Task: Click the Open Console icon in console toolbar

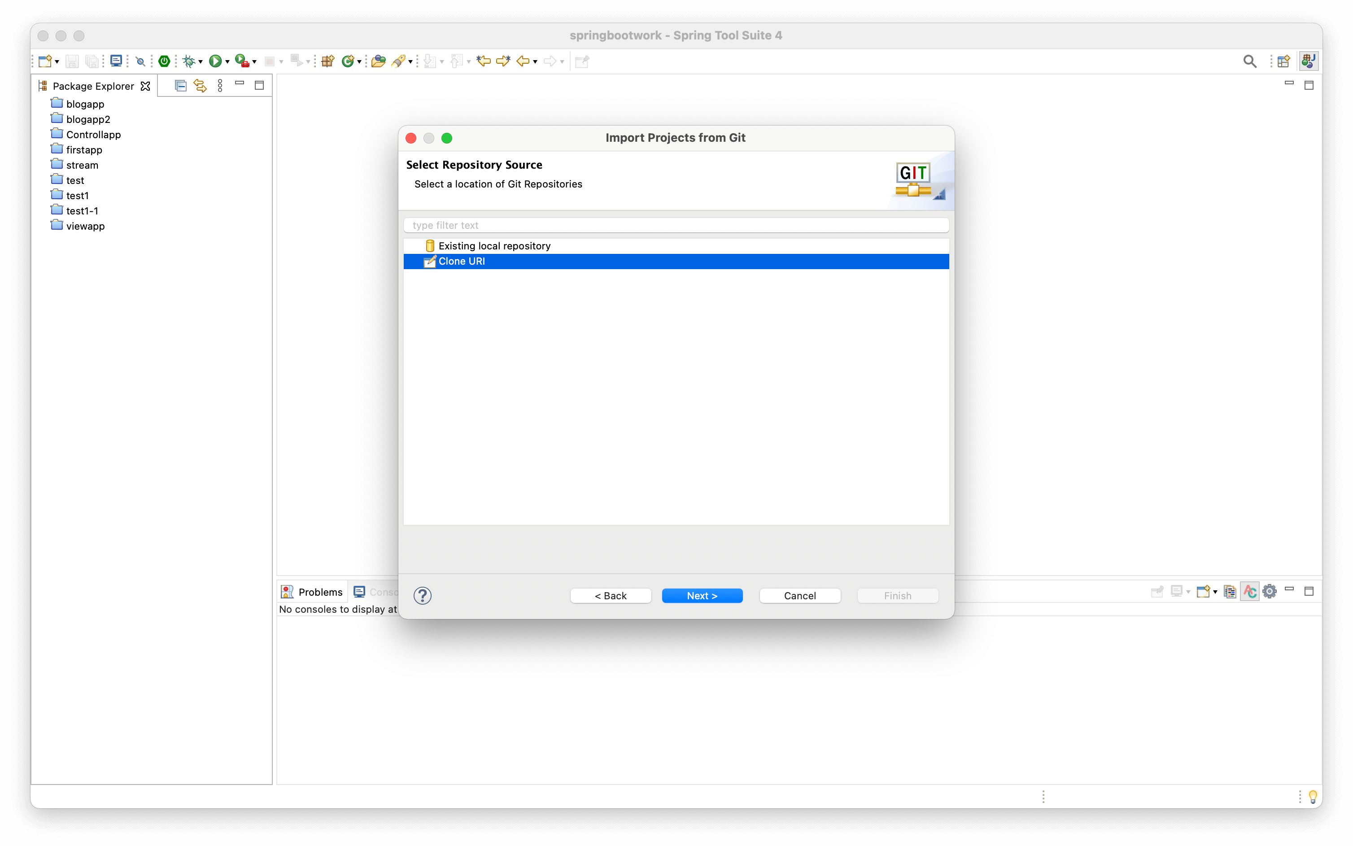Action: (1203, 591)
